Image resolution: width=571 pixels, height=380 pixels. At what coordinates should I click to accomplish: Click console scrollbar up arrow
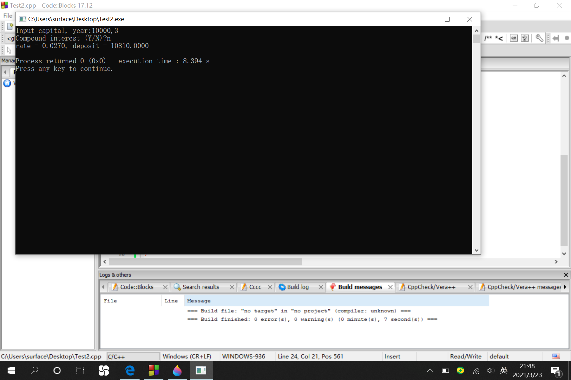pyautogui.click(x=476, y=31)
